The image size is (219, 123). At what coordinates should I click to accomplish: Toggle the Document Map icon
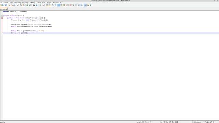[x=64, y=5]
